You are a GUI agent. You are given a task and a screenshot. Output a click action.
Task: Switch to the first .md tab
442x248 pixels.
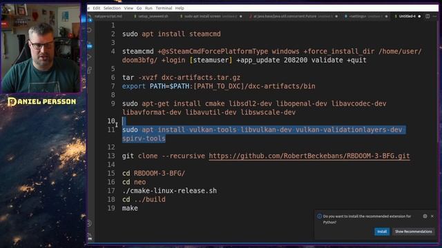click(x=108, y=17)
